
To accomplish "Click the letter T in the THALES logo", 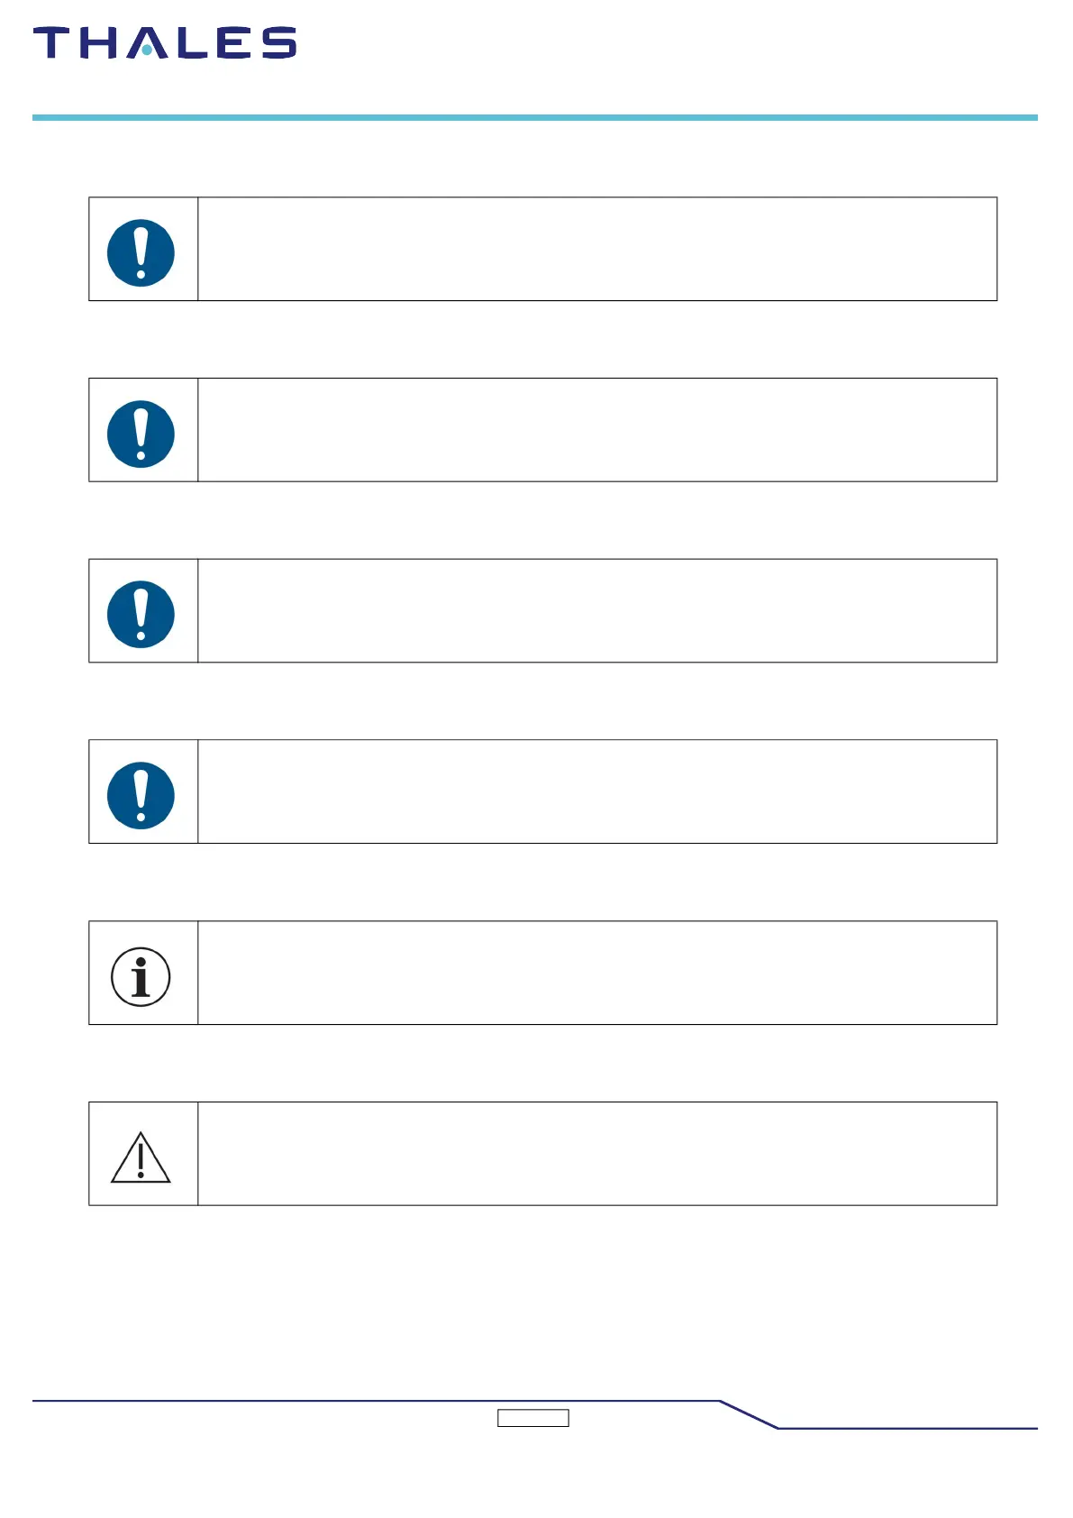I will tap(50, 43).
